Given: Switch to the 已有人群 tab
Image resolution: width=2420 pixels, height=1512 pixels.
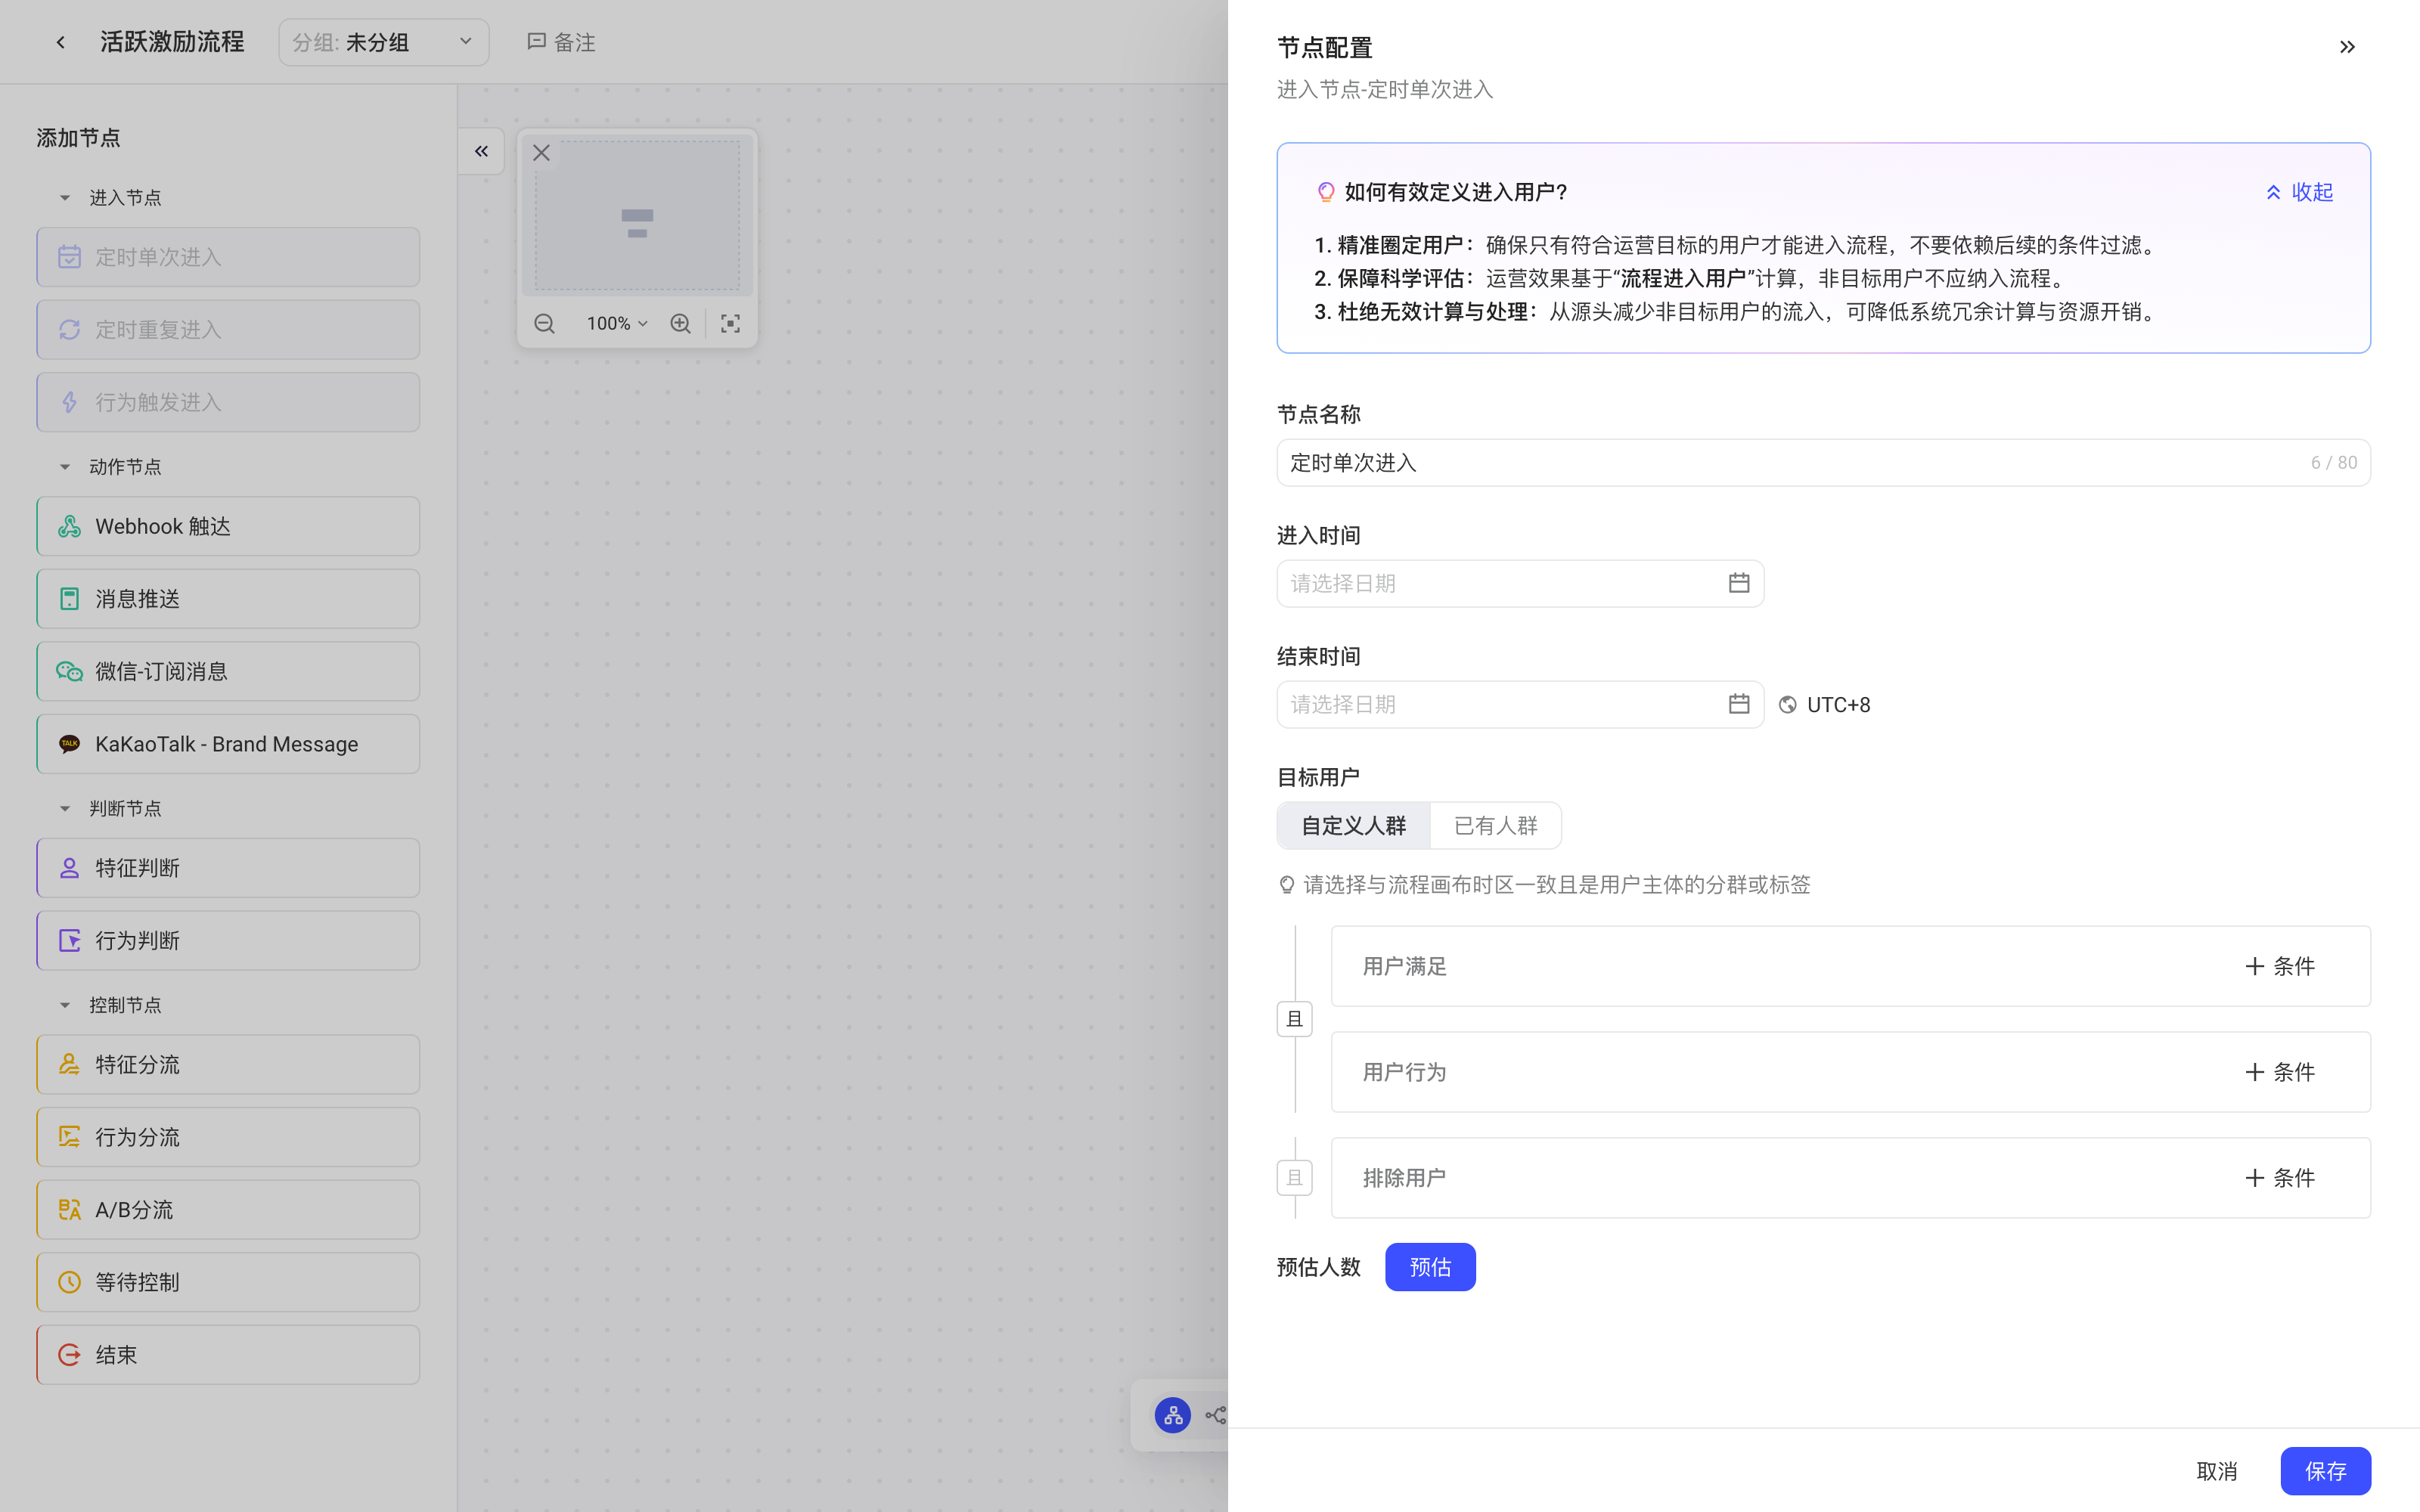Looking at the screenshot, I should (x=1495, y=825).
